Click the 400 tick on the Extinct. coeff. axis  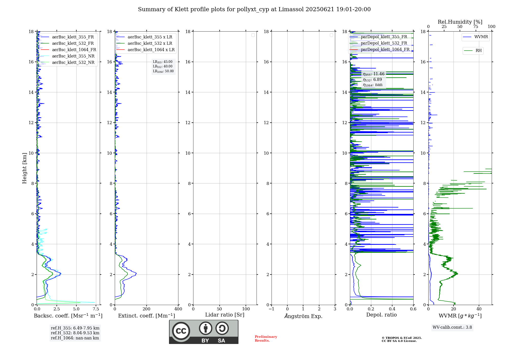(x=178, y=309)
